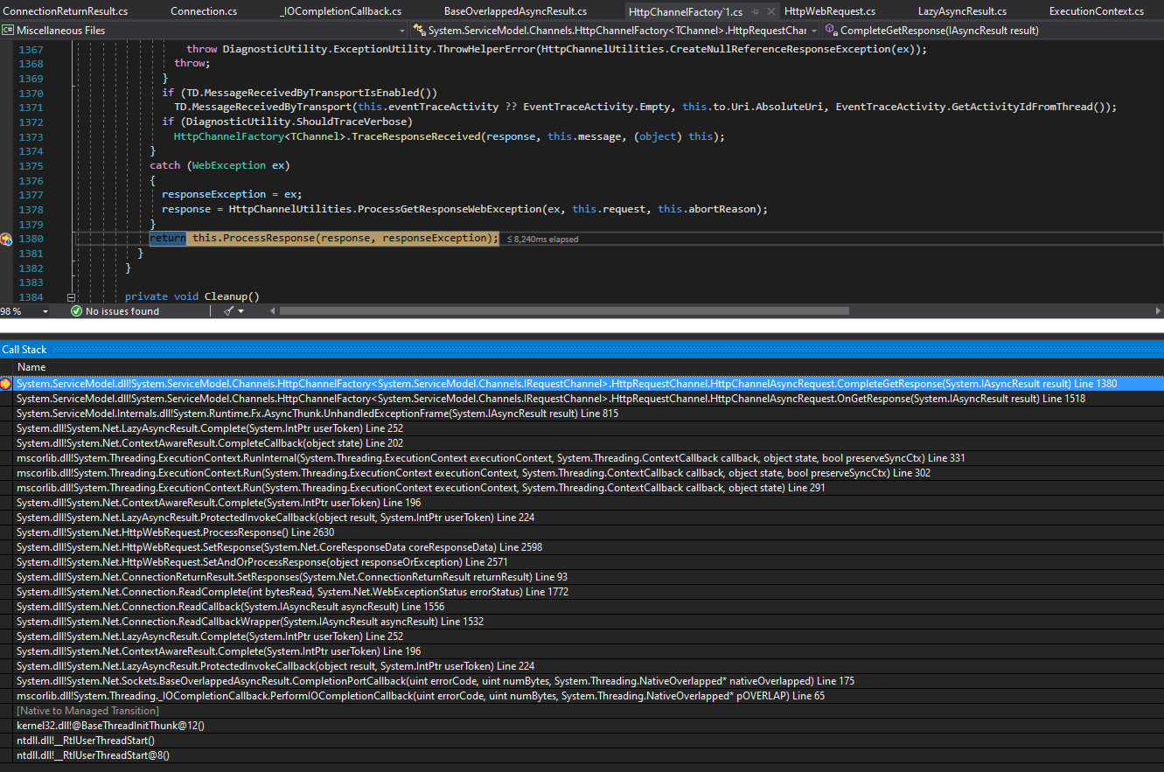The image size is (1164, 772).
Task: Collapse the Cleanup method with the minus box
Action: coord(71,296)
